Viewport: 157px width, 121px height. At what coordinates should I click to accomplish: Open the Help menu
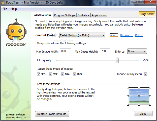[14, 9]
